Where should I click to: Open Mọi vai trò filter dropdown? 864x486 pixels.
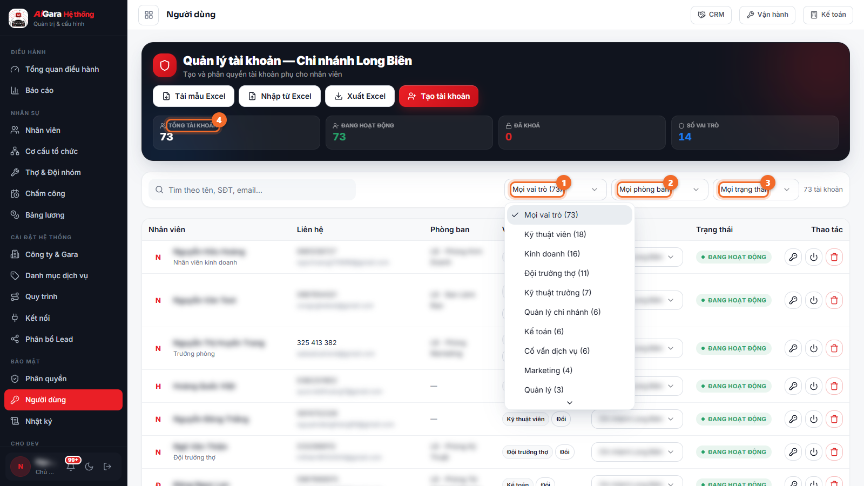[x=555, y=190]
